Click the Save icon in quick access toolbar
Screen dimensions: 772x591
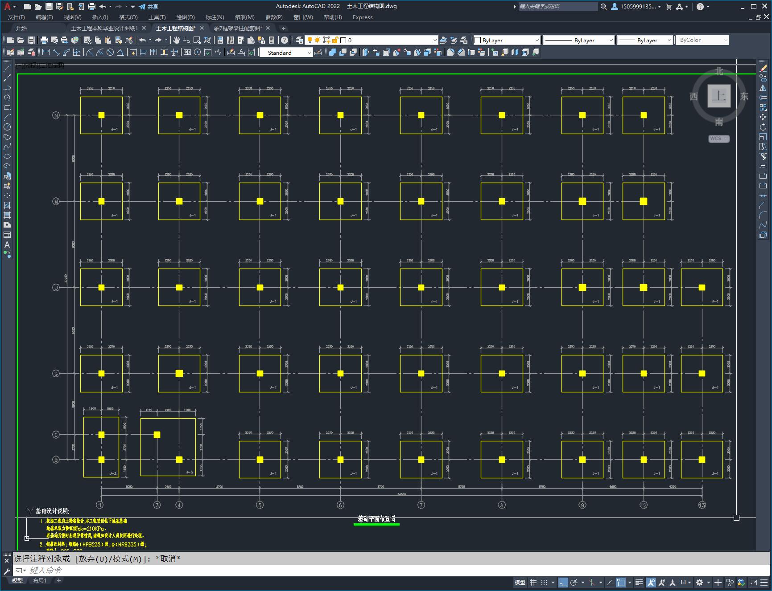pos(49,7)
